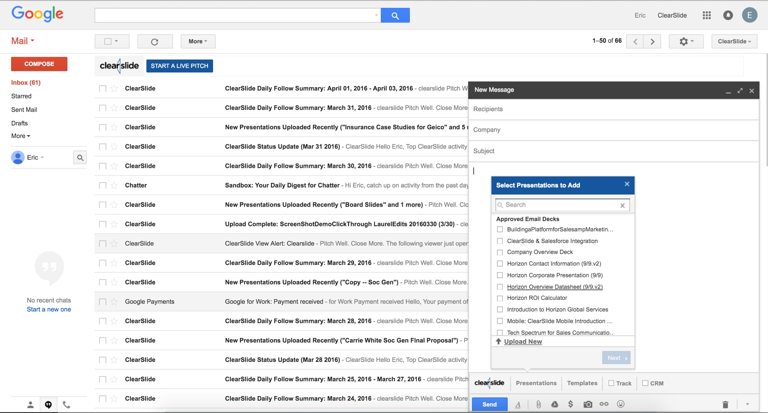Open the notifications bell
Image resolution: width=768 pixels, height=413 pixels.
click(x=728, y=15)
